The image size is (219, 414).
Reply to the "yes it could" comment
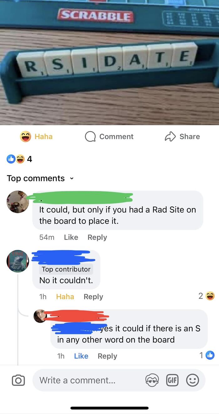[107, 356]
